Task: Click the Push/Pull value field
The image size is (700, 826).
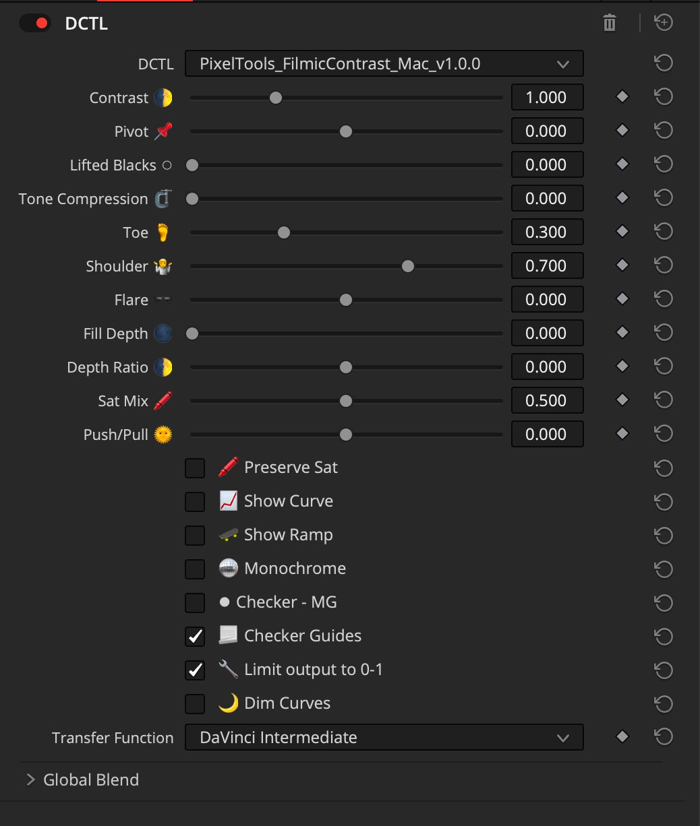Action: point(546,435)
